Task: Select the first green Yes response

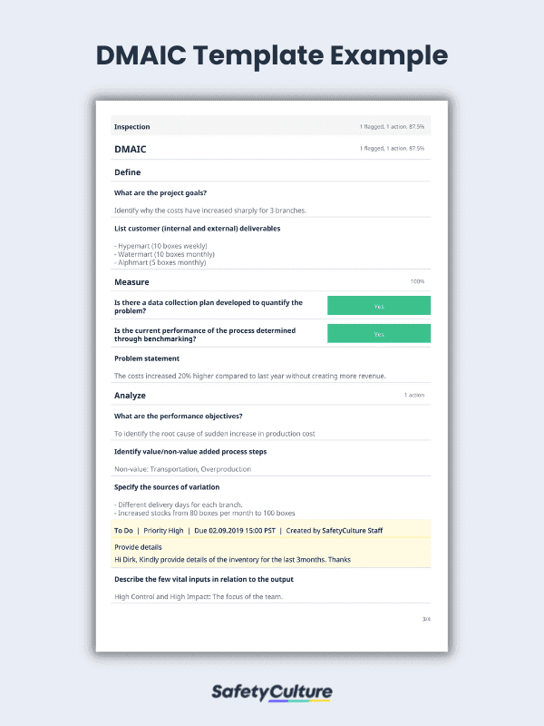Action: coord(379,306)
